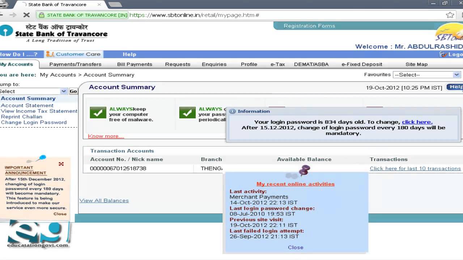Open View Income Tax Statement
The image size is (463, 260).
39,111
